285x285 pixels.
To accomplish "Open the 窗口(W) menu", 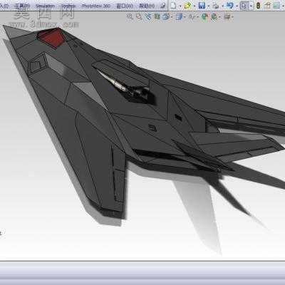I will tap(125, 6).
